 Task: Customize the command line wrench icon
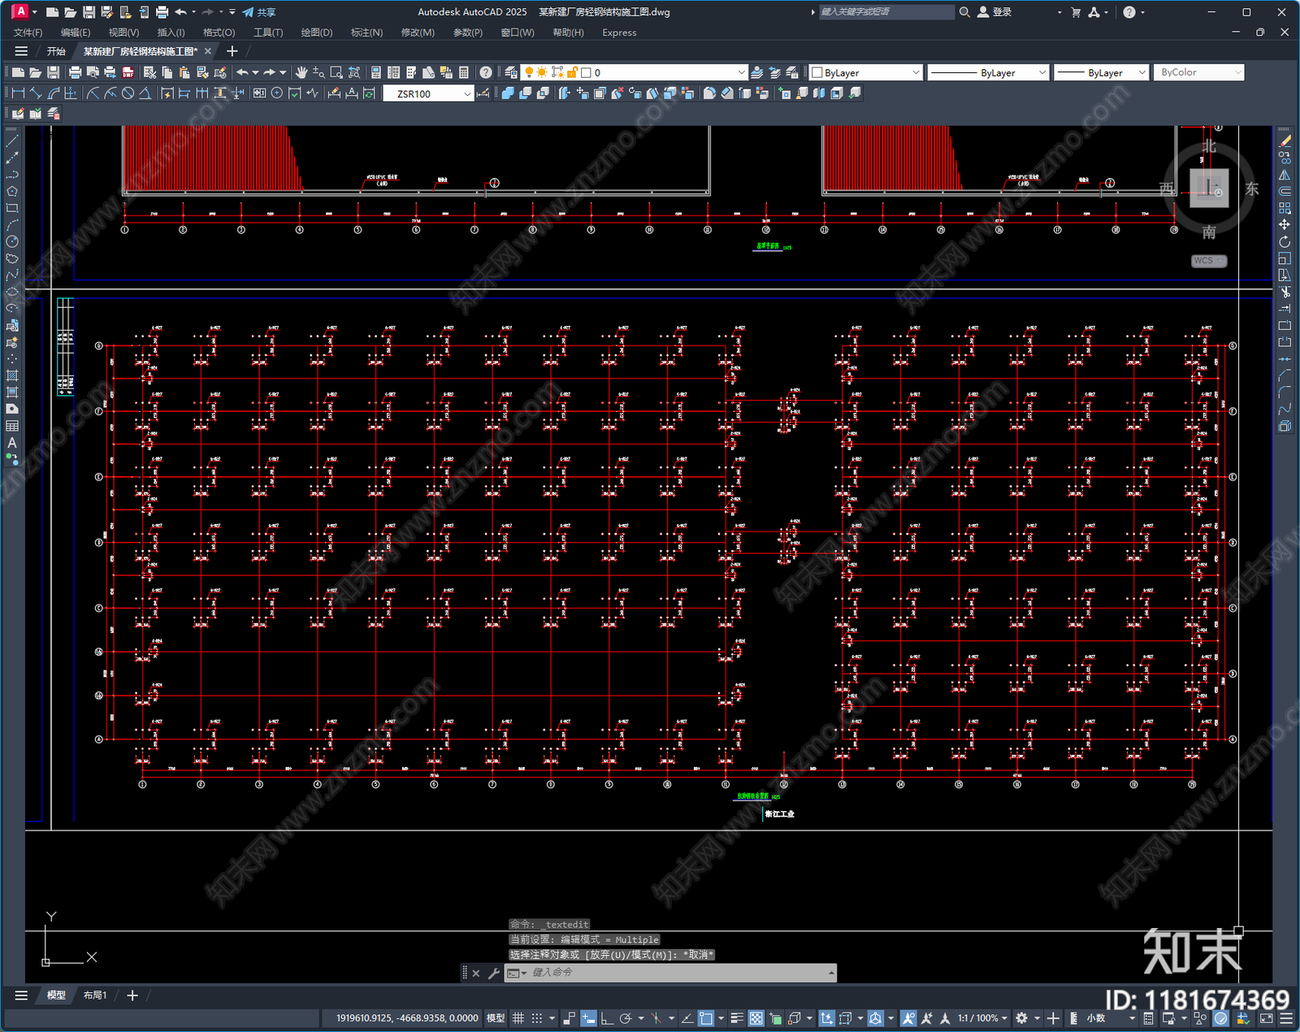(x=493, y=973)
